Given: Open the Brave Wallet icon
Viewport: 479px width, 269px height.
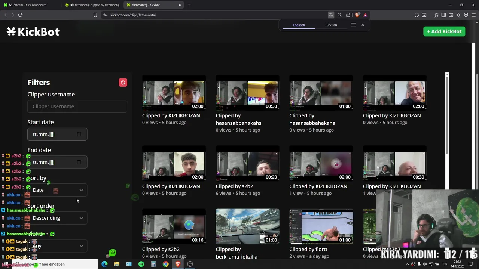Looking at the screenshot, I should [451, 15].
